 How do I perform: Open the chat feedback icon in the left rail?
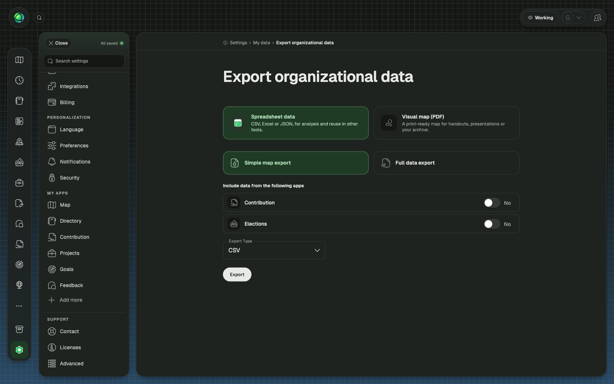(19, 224)
